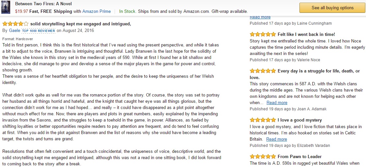Viewport: 366px width, 167px height.
Task: Click star rating for From Pawn to Leader
Action: pyautogui.click(x=263, y=157)
